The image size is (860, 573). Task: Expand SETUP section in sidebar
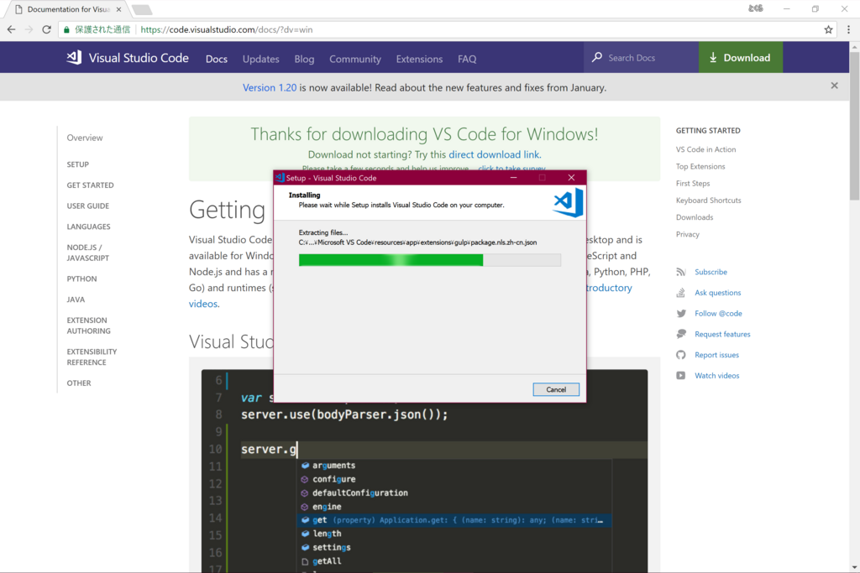pyautogui.click(x=78, y=164)
